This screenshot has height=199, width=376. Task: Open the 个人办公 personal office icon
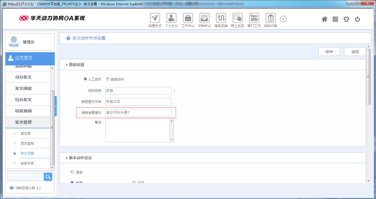coord(171,18)
